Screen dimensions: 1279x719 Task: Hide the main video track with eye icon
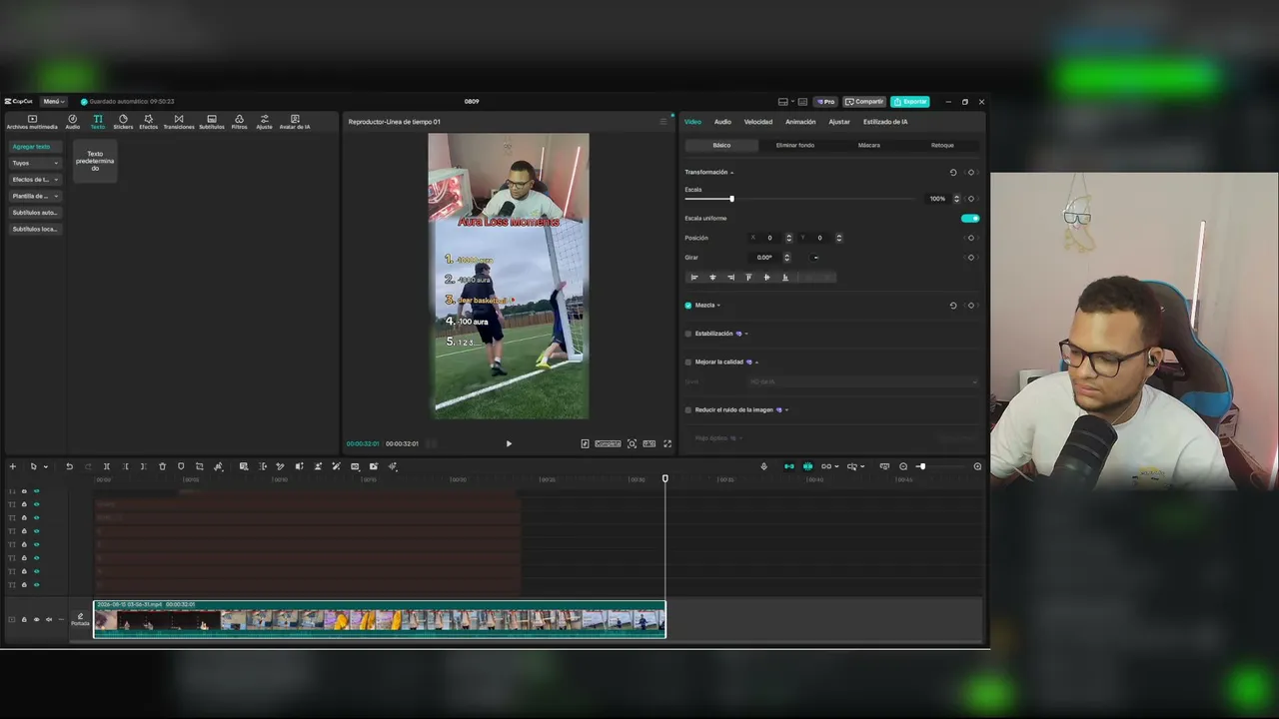point(37,619)
